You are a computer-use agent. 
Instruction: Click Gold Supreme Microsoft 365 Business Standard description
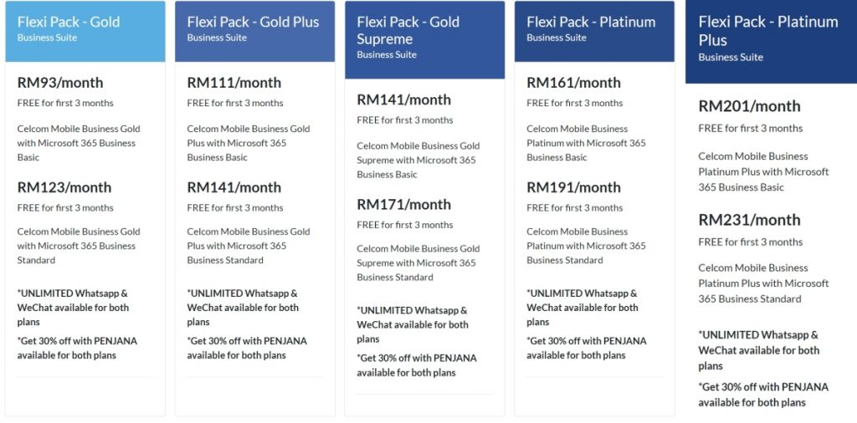pos(418,262)
